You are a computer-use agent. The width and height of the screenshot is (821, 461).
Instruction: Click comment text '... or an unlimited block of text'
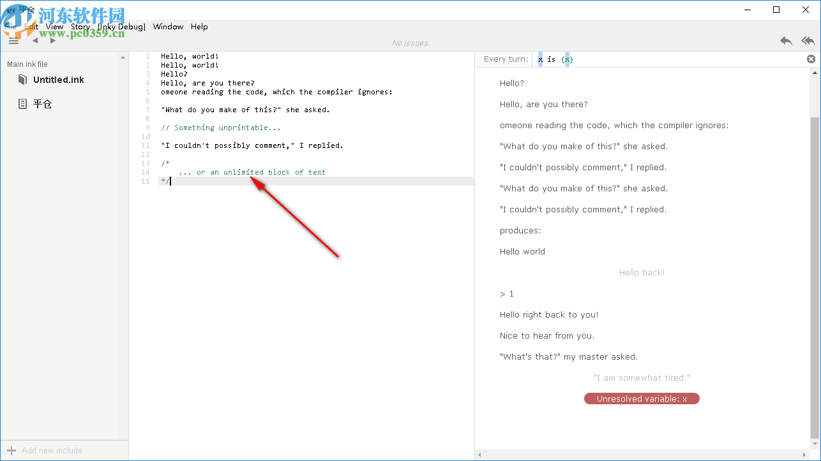(x=252, y=172)
